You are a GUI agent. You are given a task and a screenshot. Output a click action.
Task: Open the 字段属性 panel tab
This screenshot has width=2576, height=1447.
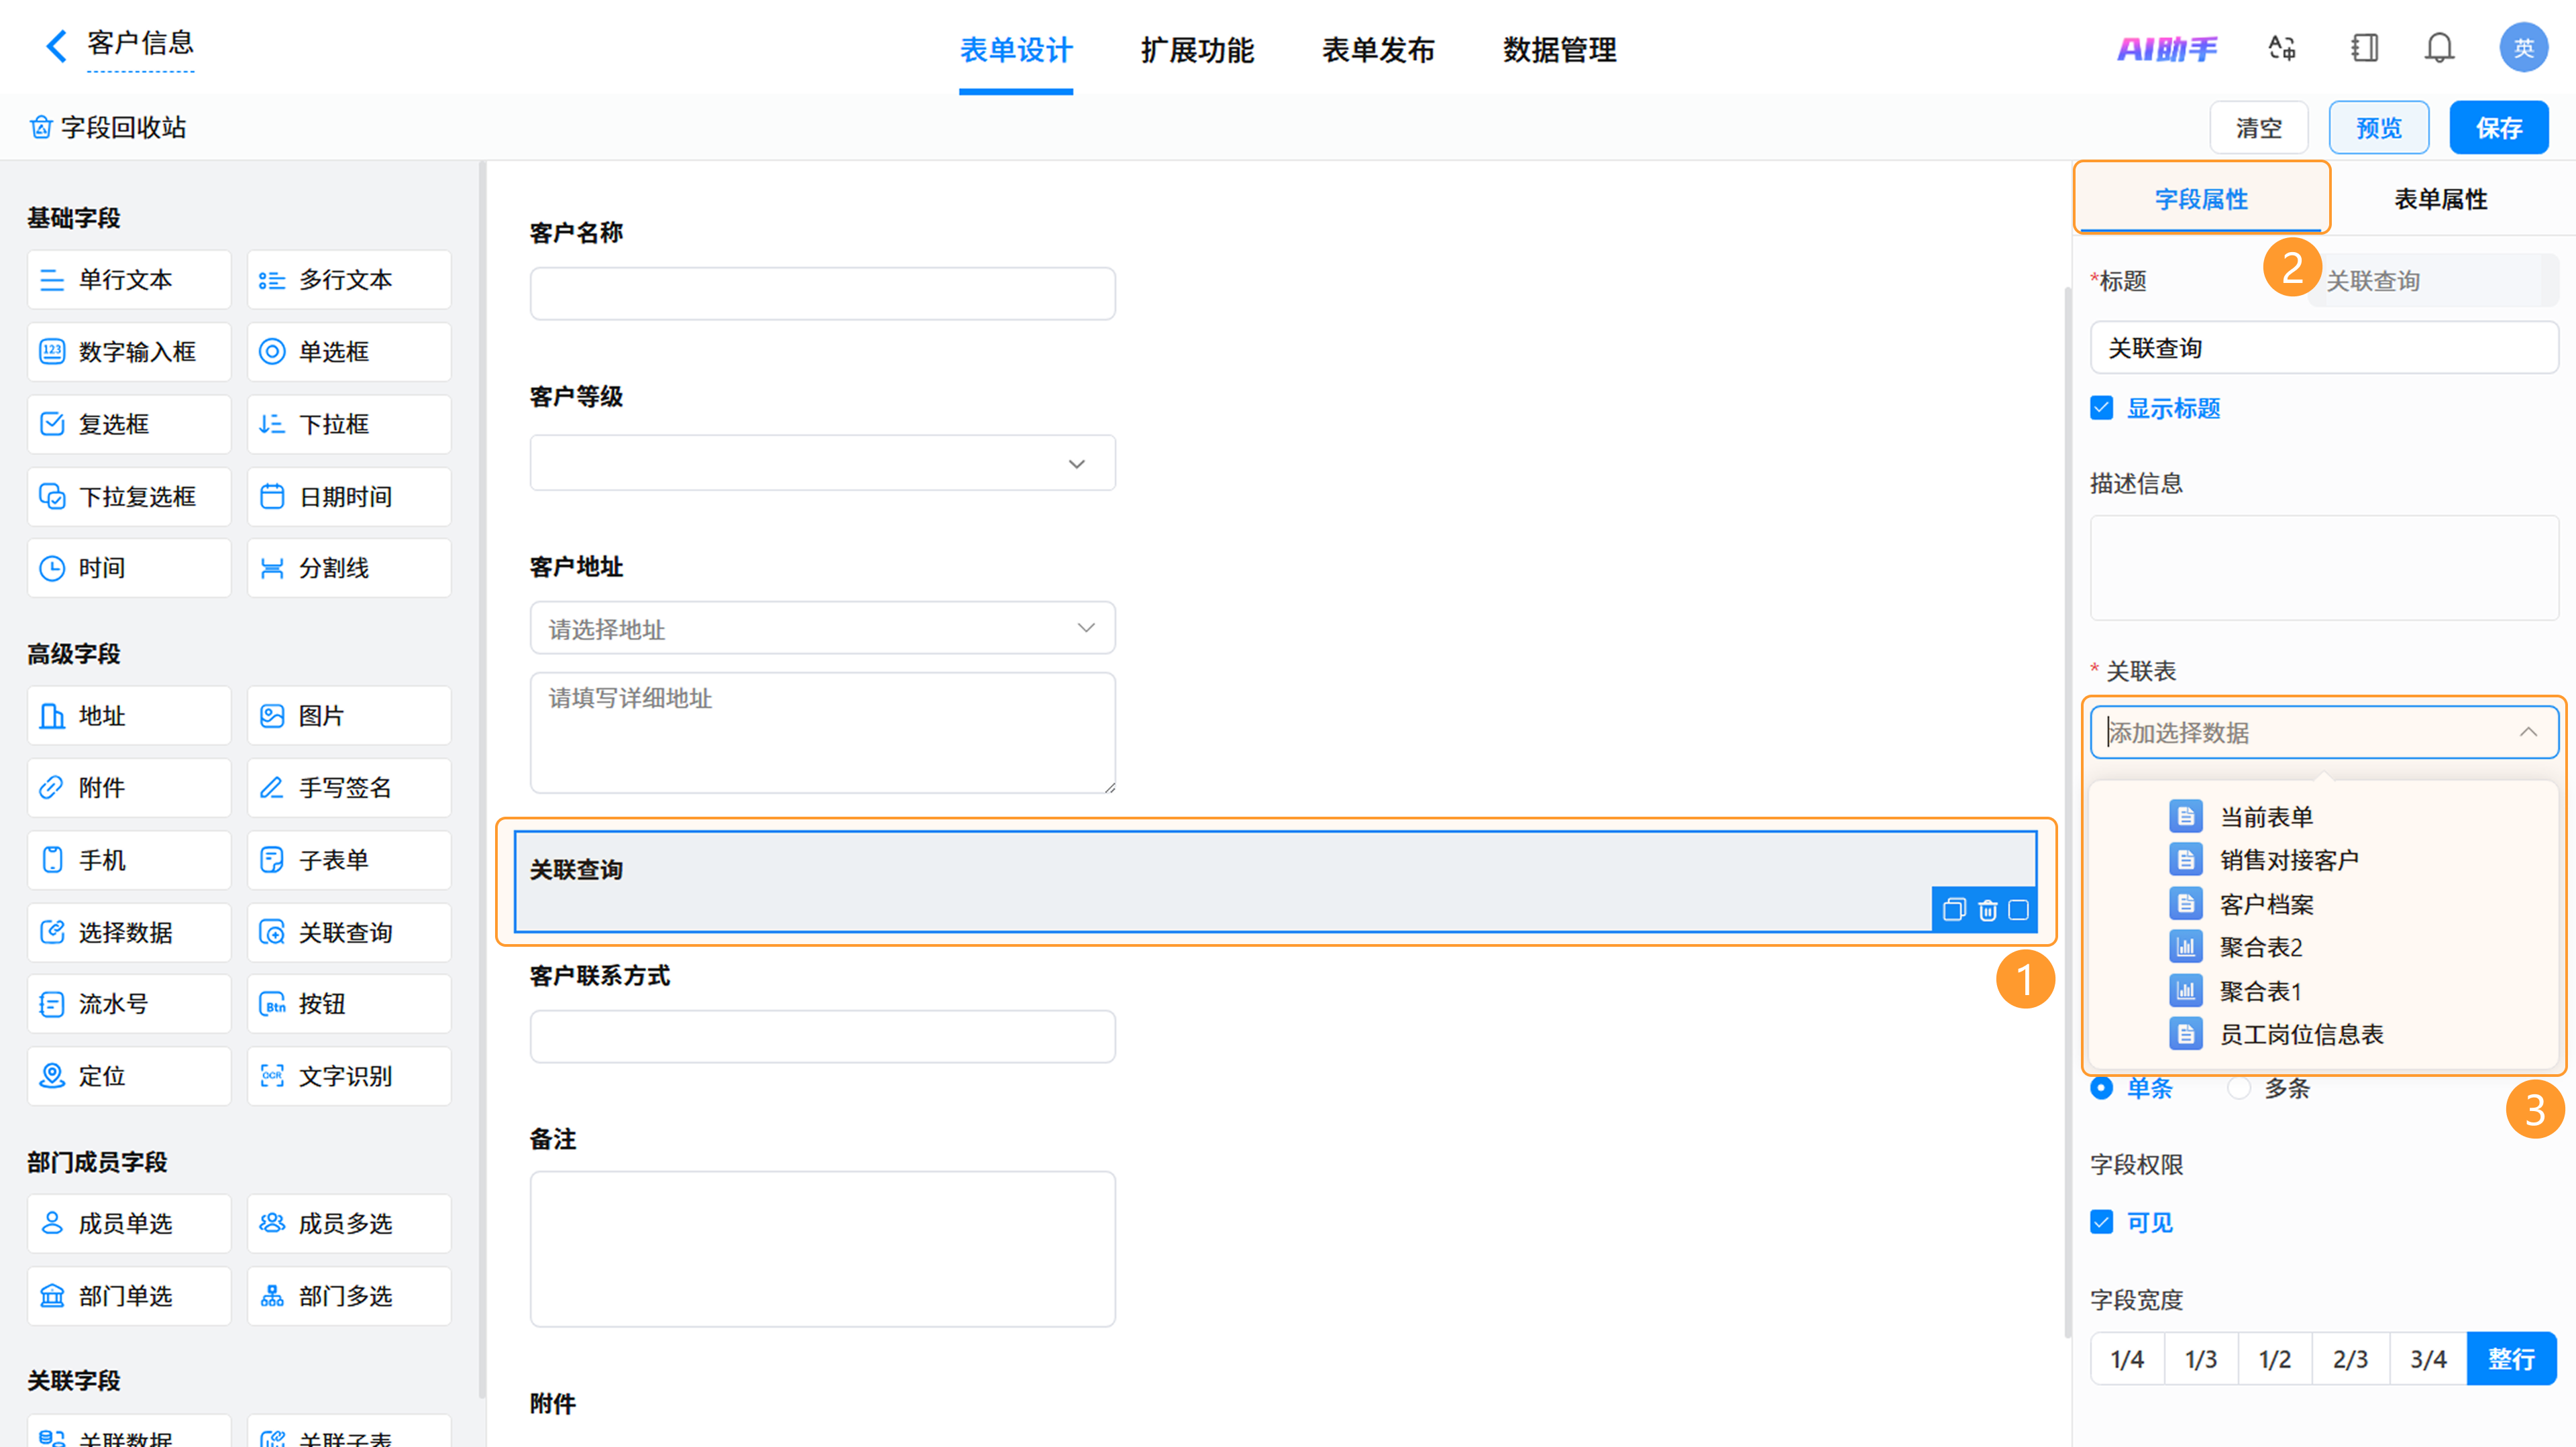pos(2201,199)
